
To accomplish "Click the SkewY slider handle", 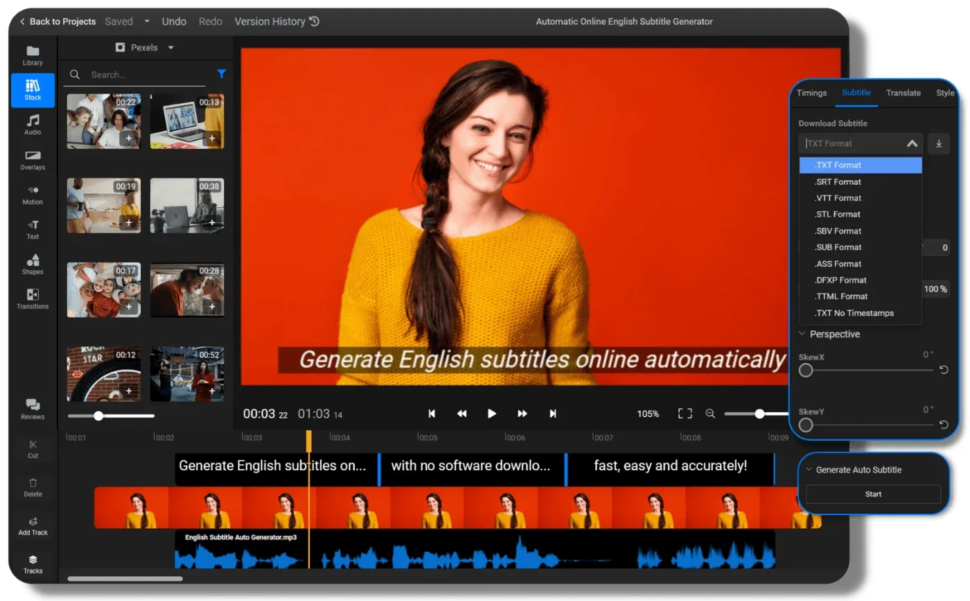I will (806, 425).
